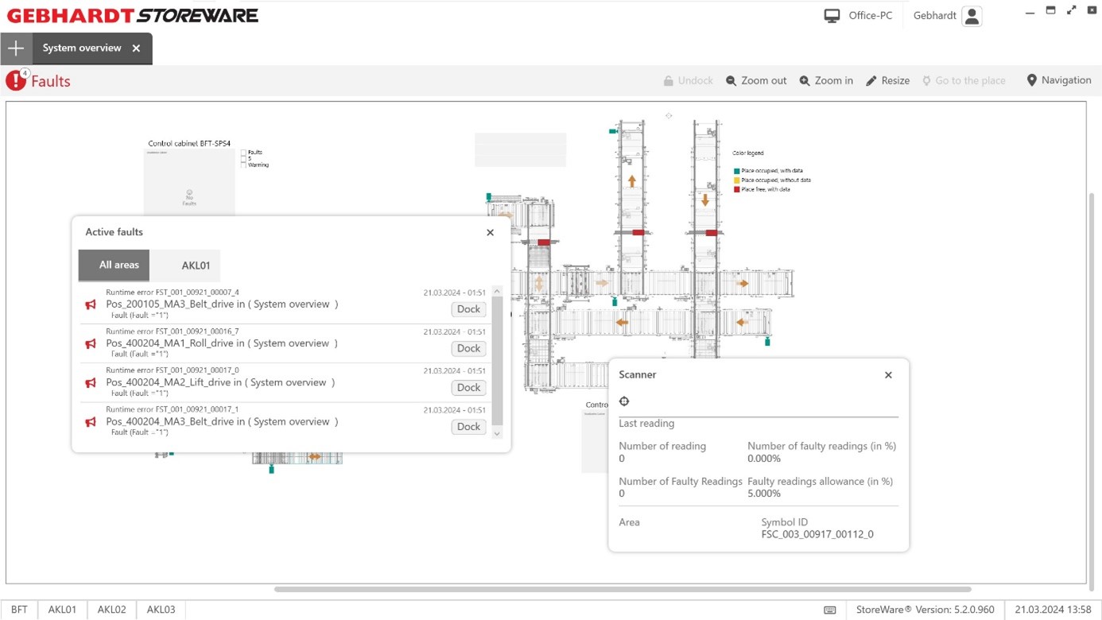Click yellow 'Place occupied, without data' legend swatch
The height and width of the screenshot is (620, 1102).
(737, 180)
